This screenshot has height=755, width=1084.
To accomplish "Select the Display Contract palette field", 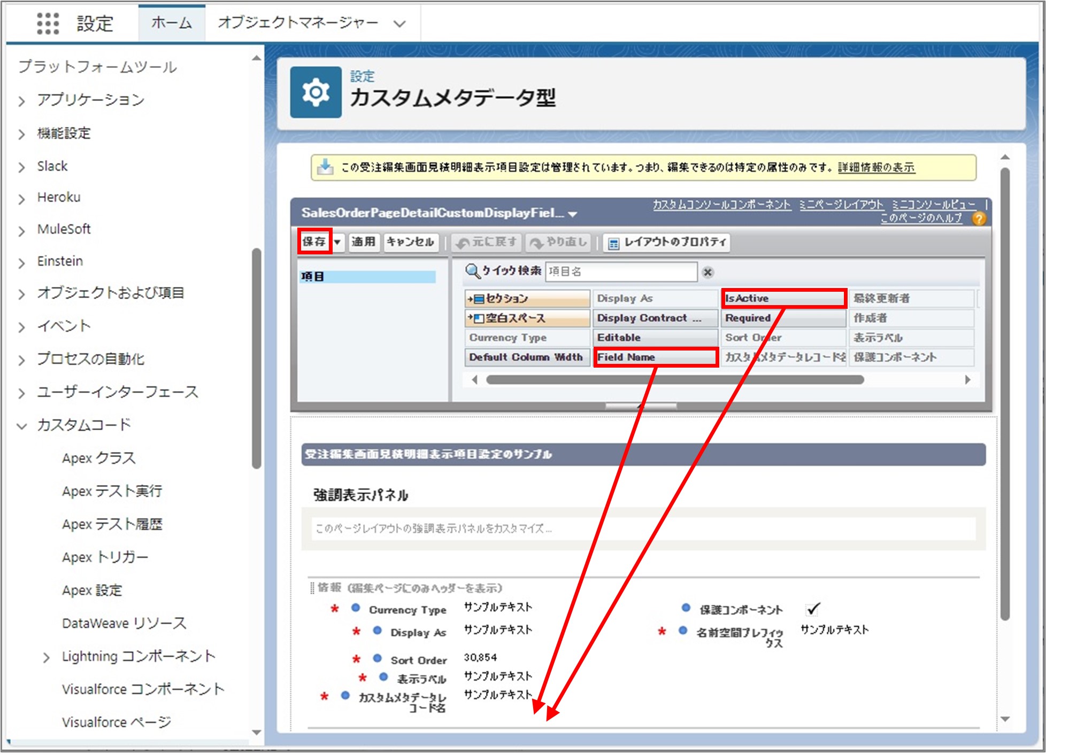I will pyautogui.click(x=656, y=318).
